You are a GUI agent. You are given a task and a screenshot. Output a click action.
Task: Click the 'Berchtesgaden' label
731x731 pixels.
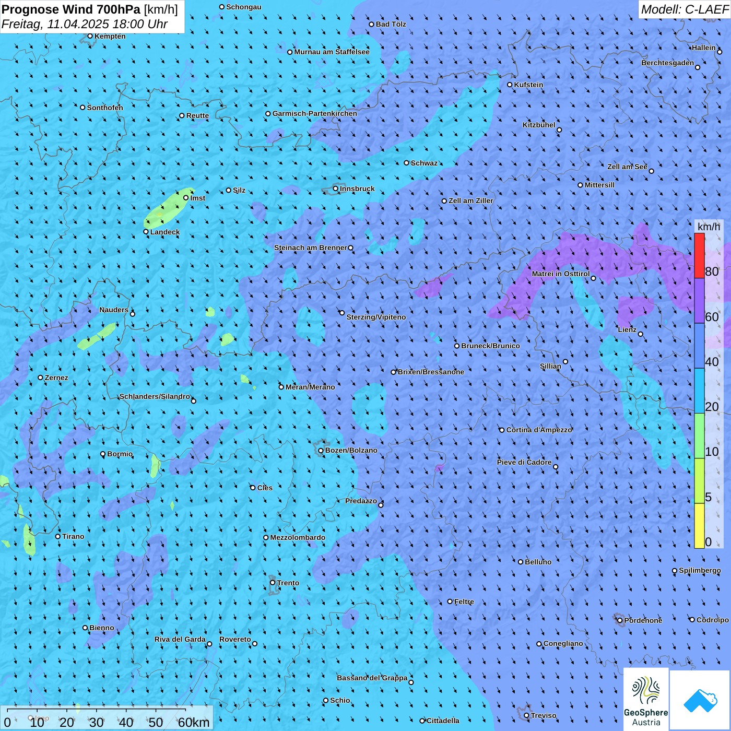tap(668, 63)
